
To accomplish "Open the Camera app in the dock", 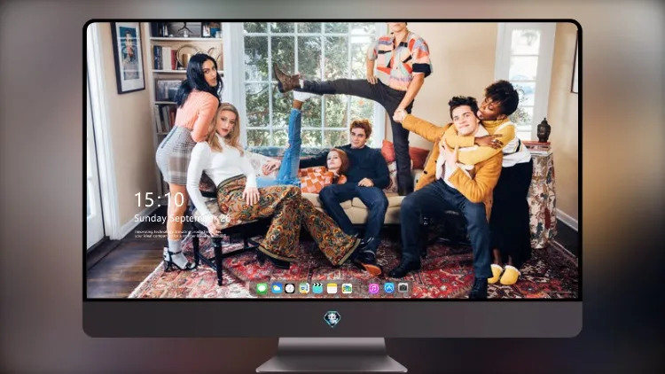I will pos(403,288).
